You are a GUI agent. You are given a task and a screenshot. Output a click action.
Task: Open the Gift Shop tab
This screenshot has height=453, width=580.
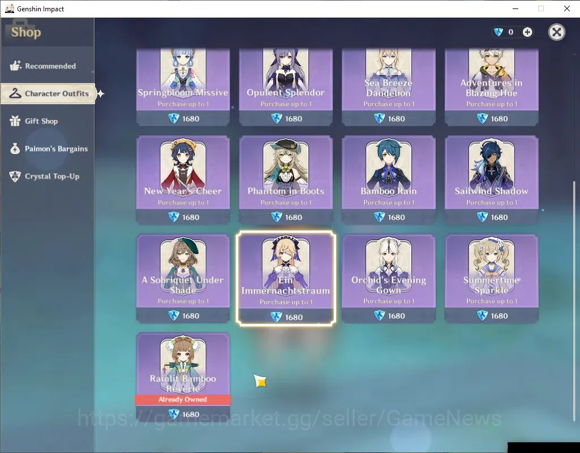(48, 121)
